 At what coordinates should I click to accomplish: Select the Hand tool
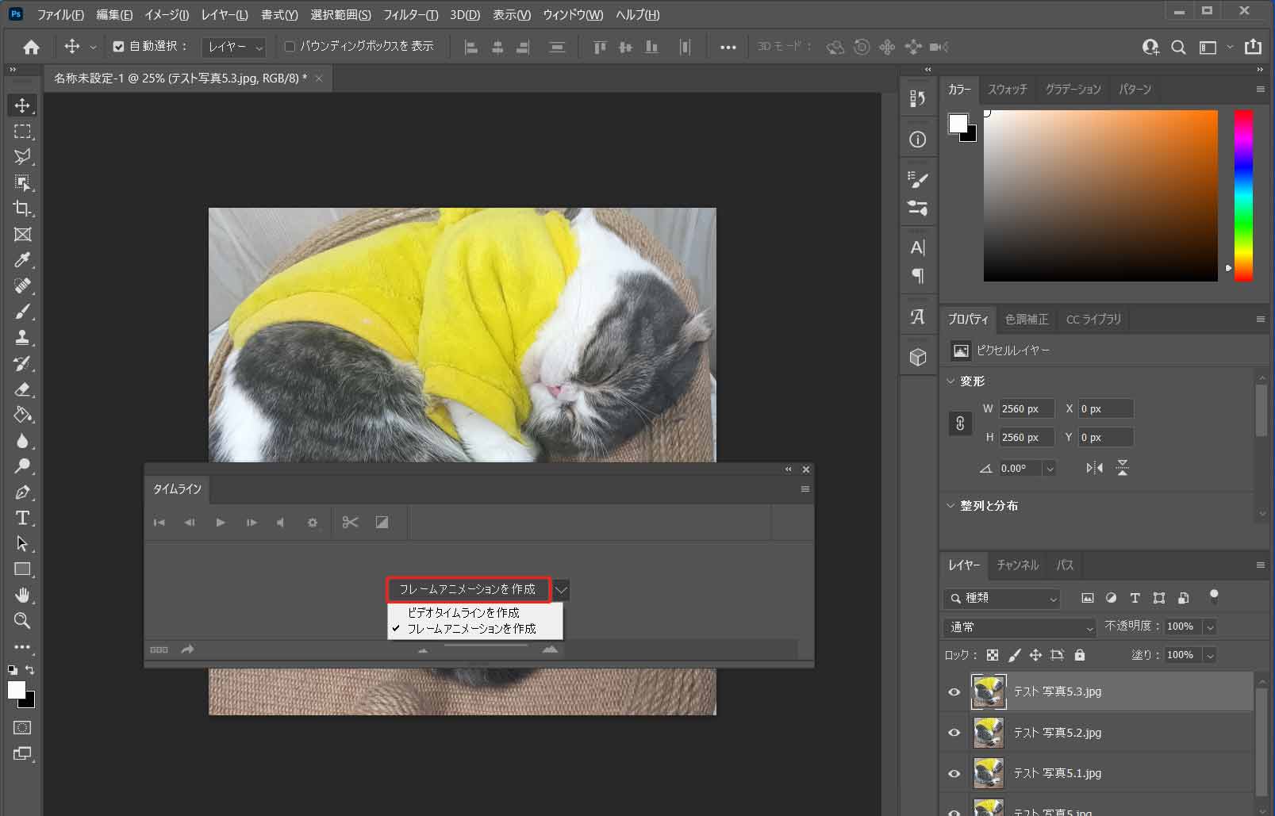(x=22, y=595)
